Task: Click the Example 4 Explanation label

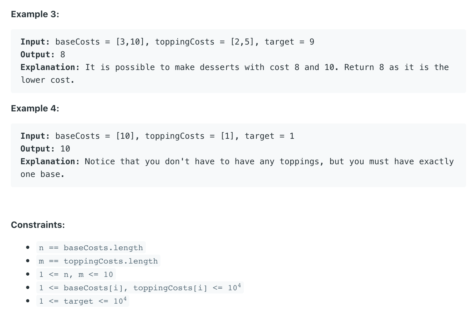Action: tap(50, 161)
